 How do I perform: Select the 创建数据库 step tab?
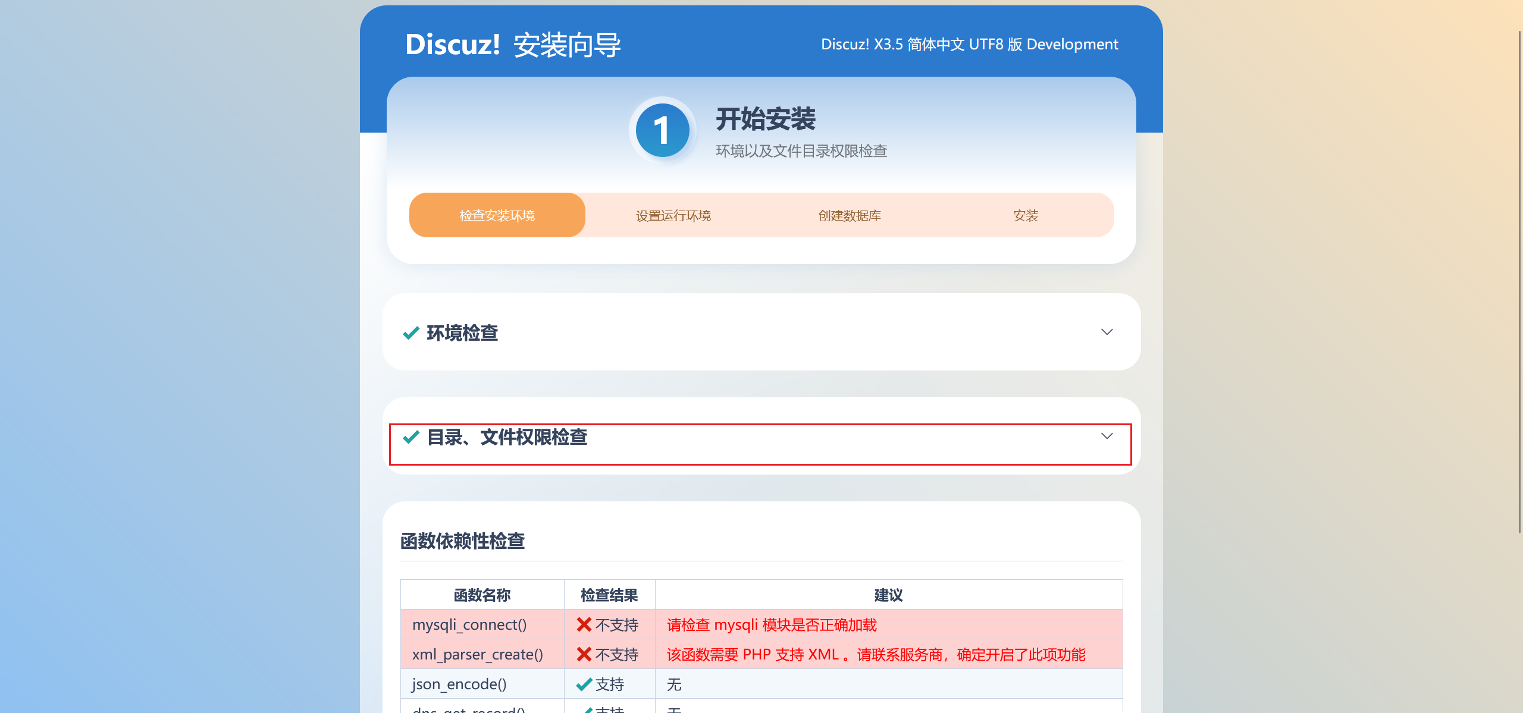[x=849, y=215]
